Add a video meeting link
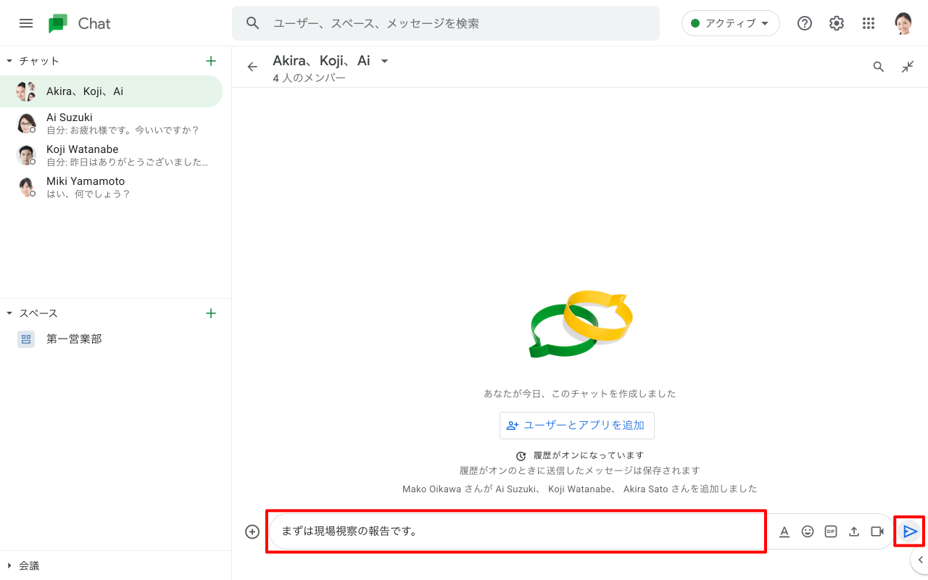Viewport: 928px width, 580px height. point(877,531)
